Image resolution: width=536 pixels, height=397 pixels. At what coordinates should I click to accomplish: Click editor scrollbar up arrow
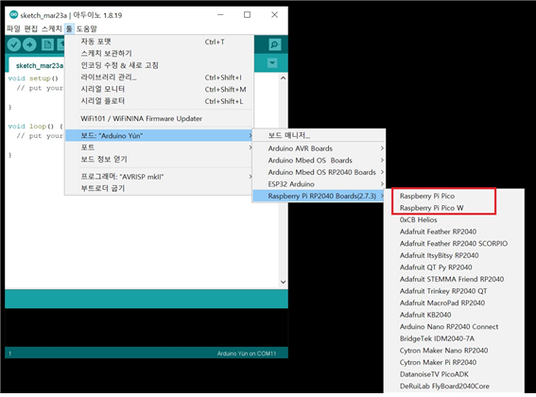pos(283,78)
